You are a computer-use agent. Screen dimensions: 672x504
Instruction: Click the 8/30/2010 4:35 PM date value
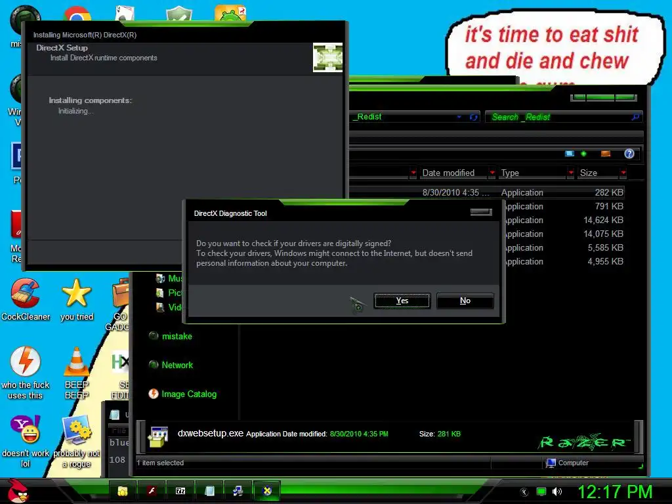coord(359,434)
